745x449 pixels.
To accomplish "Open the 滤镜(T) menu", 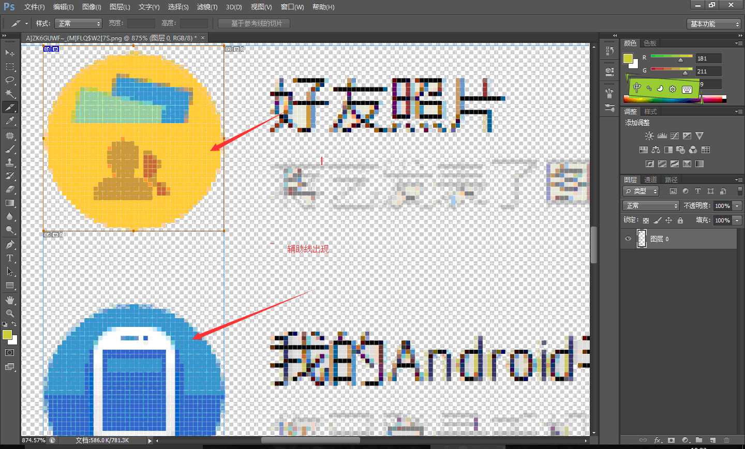I will click(207, 7).
